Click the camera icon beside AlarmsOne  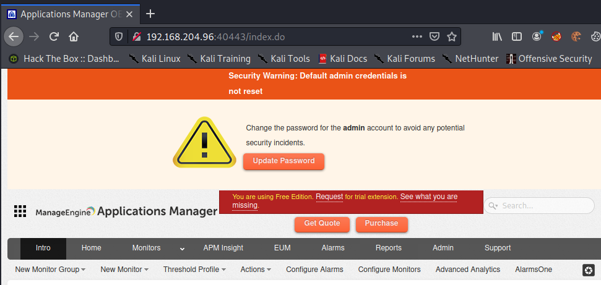tap(589, 270)
